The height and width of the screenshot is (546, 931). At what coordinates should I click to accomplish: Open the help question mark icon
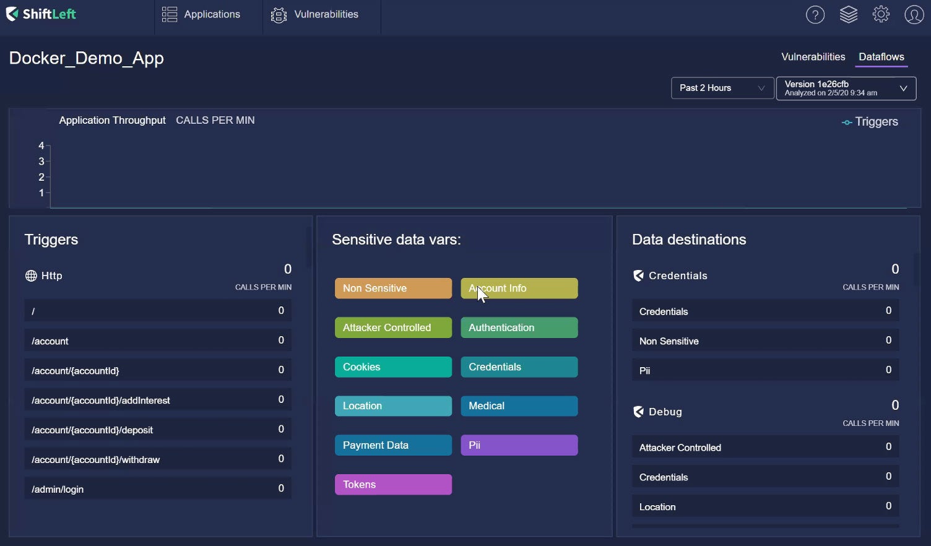[815, 14]
